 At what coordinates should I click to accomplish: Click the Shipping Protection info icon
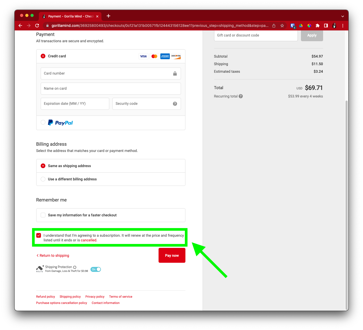[x=75, y=267]
